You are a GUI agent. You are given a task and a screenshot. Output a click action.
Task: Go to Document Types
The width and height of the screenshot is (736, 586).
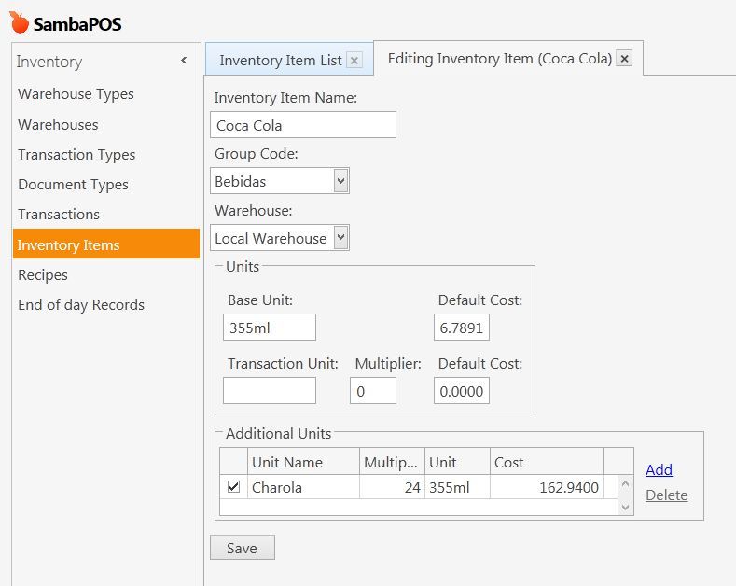(x=73, y=185)
